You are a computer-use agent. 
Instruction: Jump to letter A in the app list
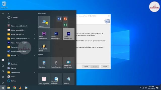(x=9, y=22)
